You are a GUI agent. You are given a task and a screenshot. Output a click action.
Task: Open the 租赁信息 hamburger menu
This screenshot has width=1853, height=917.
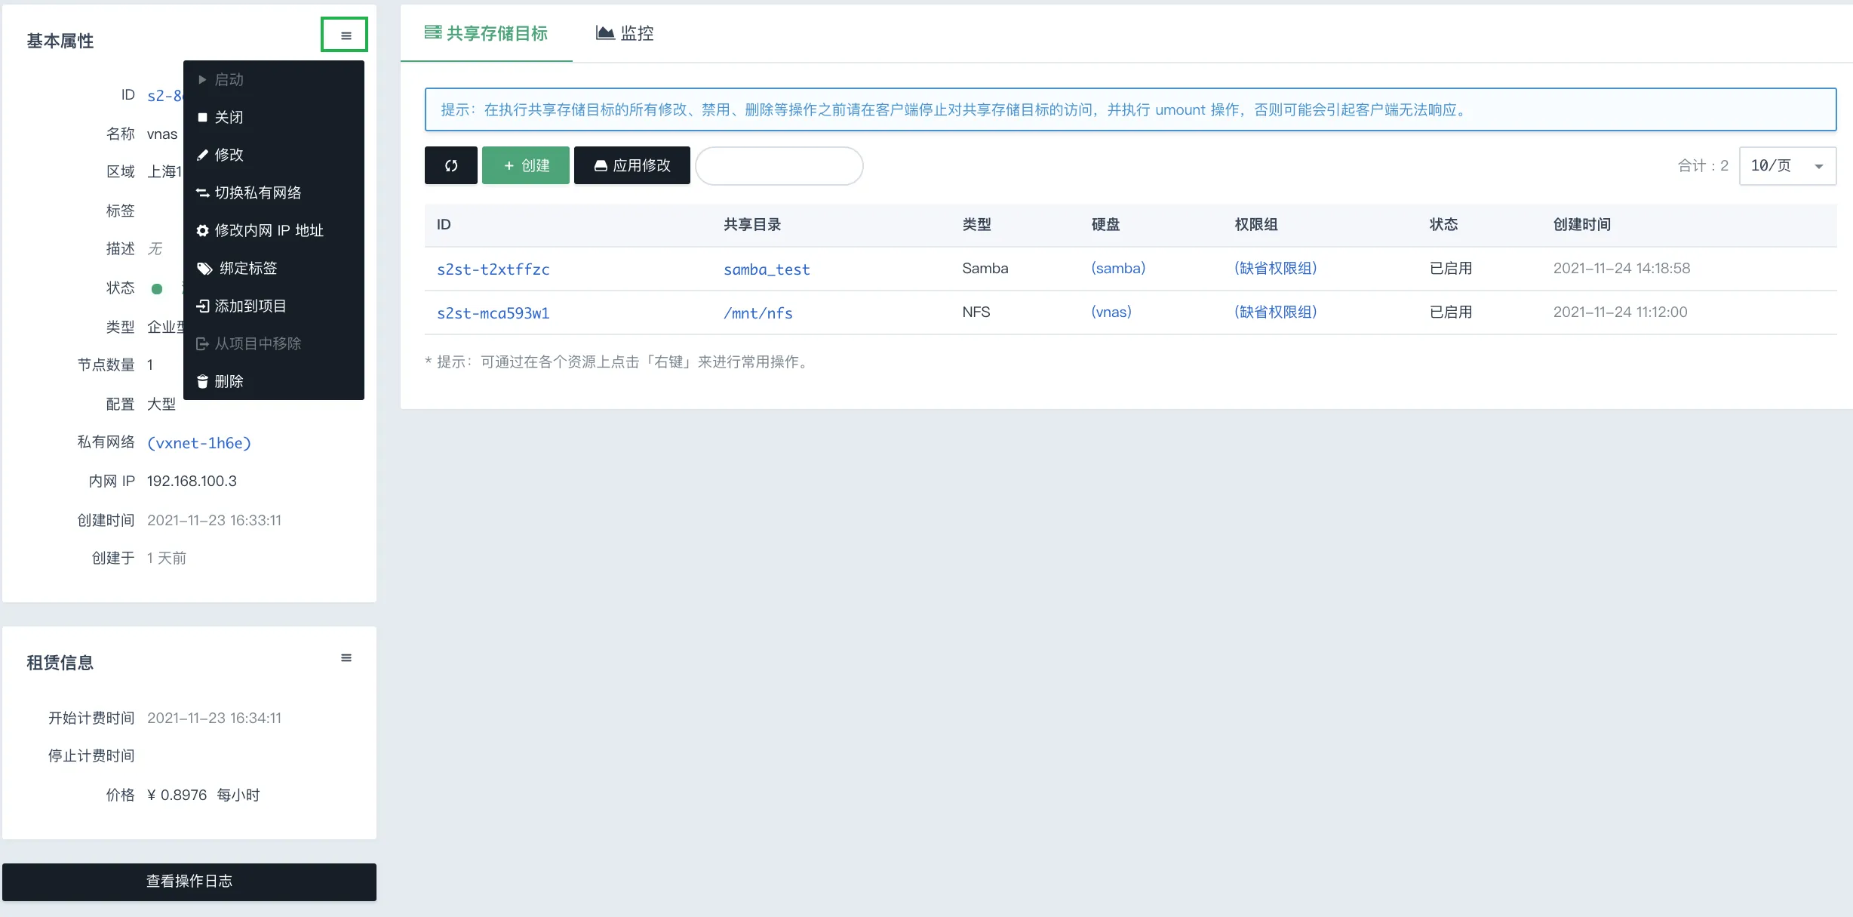pyautogui.click(x=346, y=658)
